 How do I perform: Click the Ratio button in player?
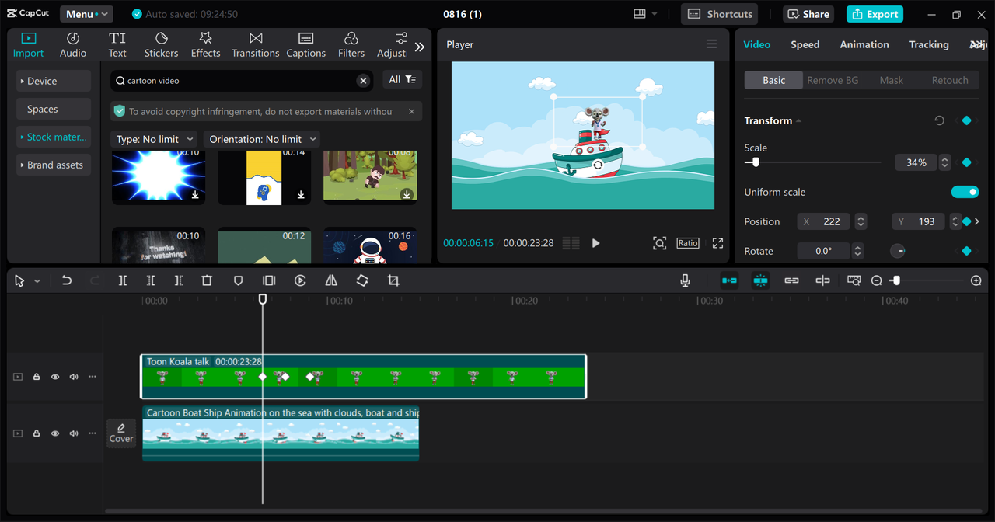click(688, 243)
